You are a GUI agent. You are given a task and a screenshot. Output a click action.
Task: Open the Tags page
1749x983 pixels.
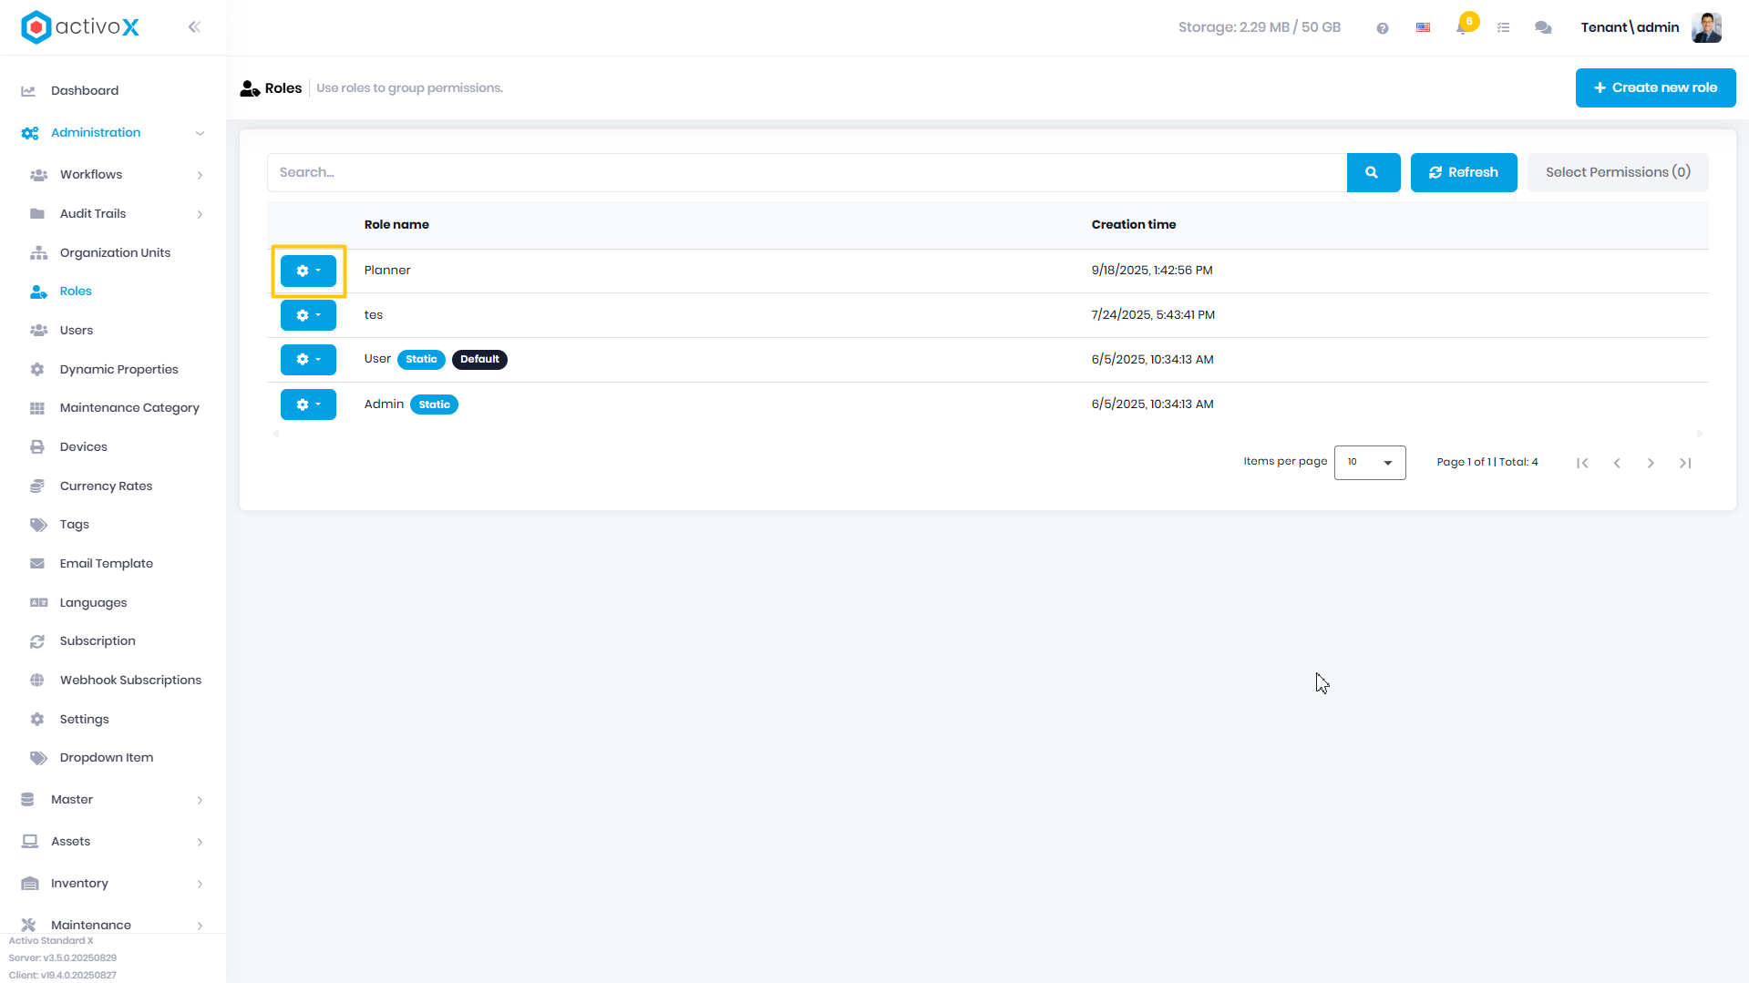tap(75, 525)
